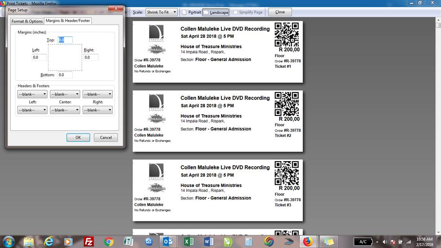The image size is (441, 248).
Task: Click the A/C battery indicator
Action: [x=363, y=242]
